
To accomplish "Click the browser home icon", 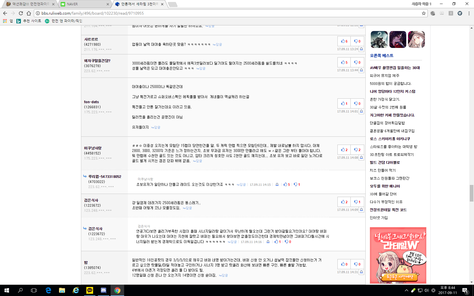I will coord(29,13).
